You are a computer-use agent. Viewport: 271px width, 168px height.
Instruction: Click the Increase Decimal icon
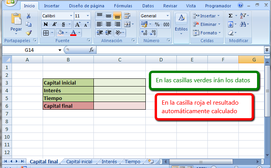pos(144,33)
